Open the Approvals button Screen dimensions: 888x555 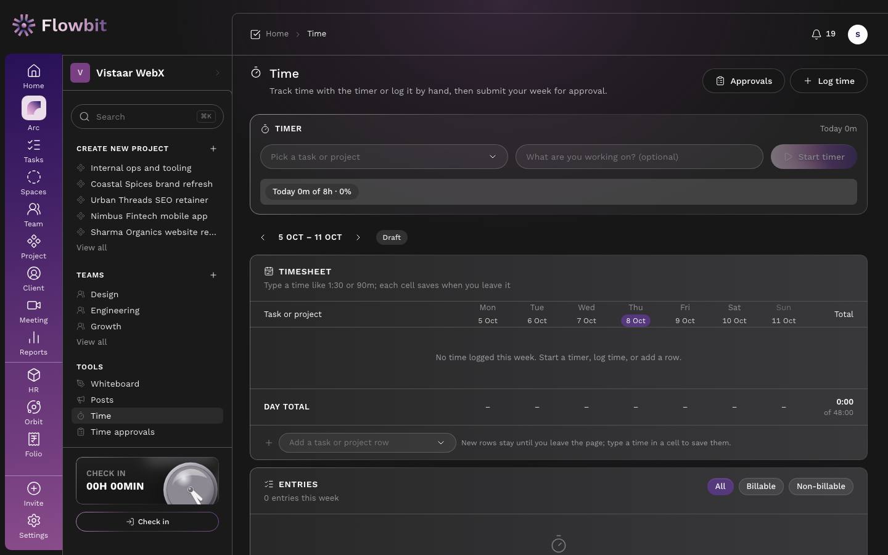(x=744, y=81)
